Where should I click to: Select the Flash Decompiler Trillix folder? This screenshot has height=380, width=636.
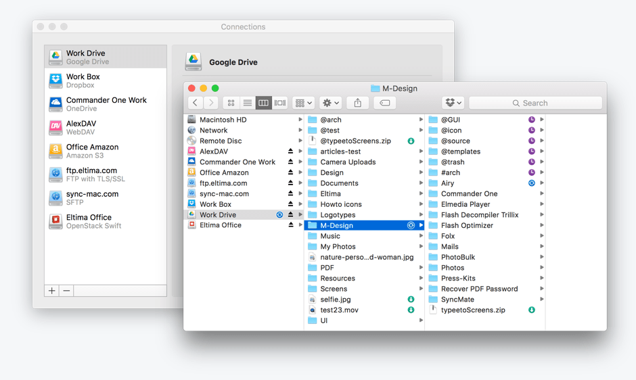point(484,214)
